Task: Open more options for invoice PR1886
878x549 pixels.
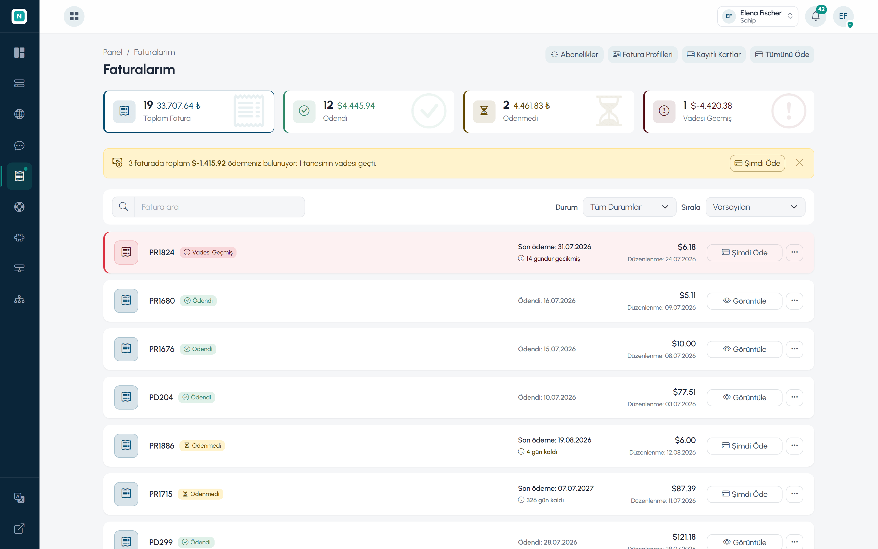Action: pos(795,446)
